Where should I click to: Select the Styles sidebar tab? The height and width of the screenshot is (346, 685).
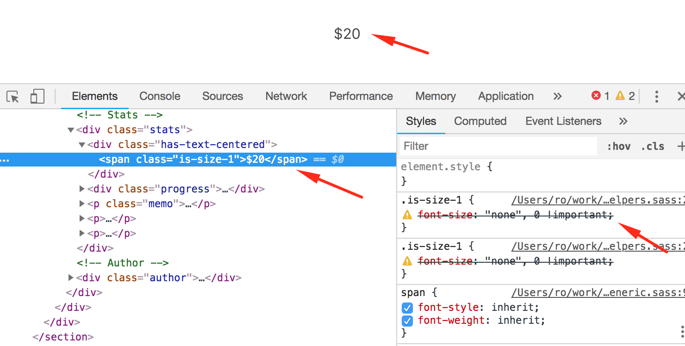(421, 121)
